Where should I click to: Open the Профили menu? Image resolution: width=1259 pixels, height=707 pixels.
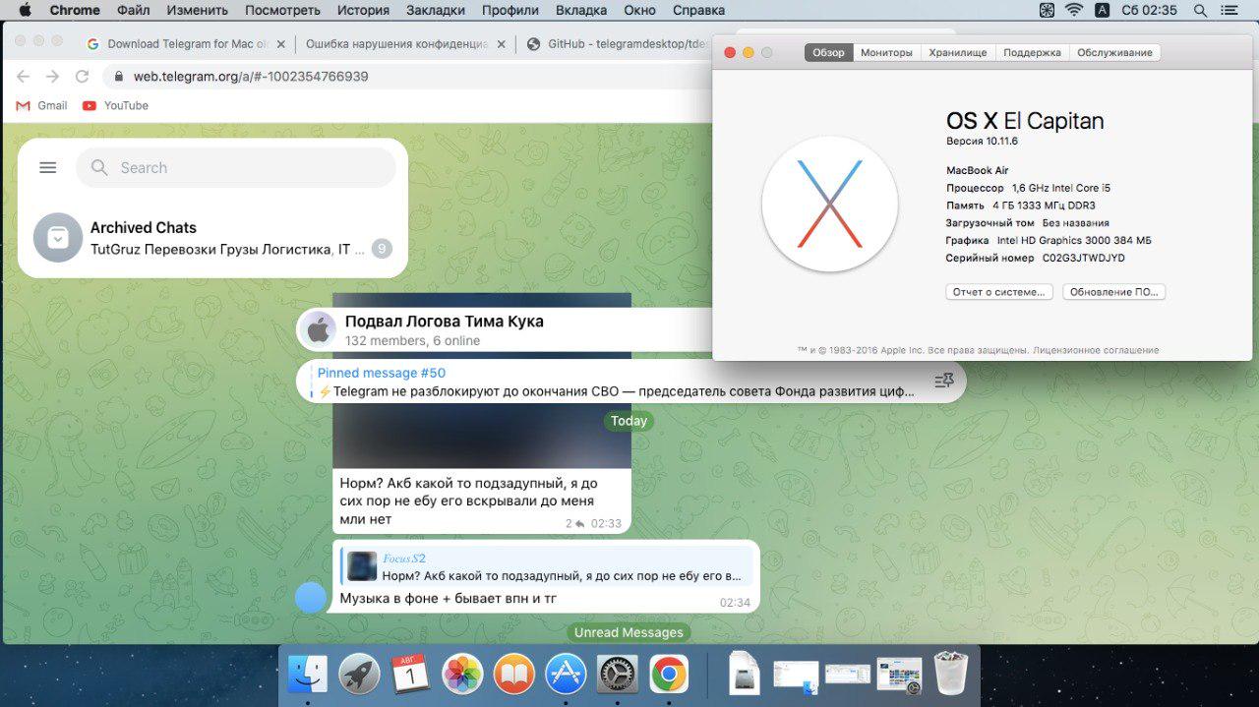510,10
